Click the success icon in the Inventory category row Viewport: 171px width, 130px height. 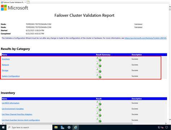pos(99,59)
